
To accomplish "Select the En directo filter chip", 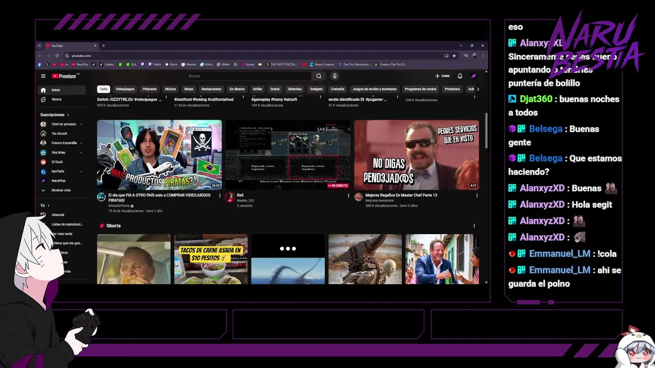I will [x=237, y=89].
